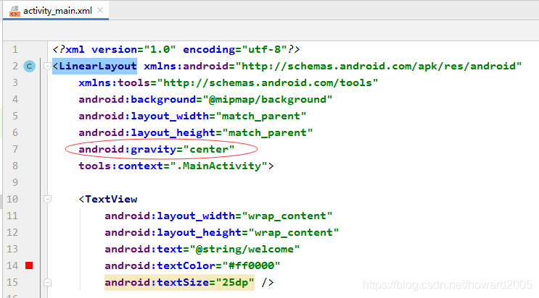
Task: Click the android:gravity="center" attribute
Action: click(157, 150)
